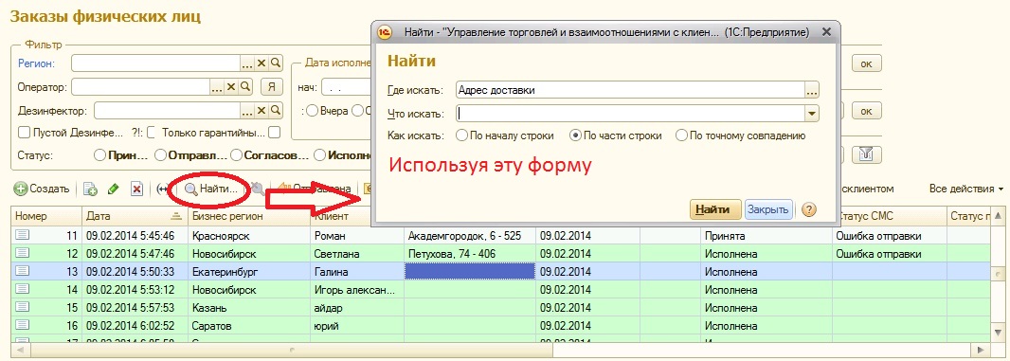The image size is (1010, 361).
Task: Click the green Создать create icon
Action: pos(21,190)
